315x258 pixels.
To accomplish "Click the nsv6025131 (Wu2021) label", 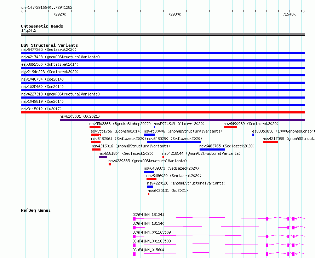I will [x=168, y=190].
